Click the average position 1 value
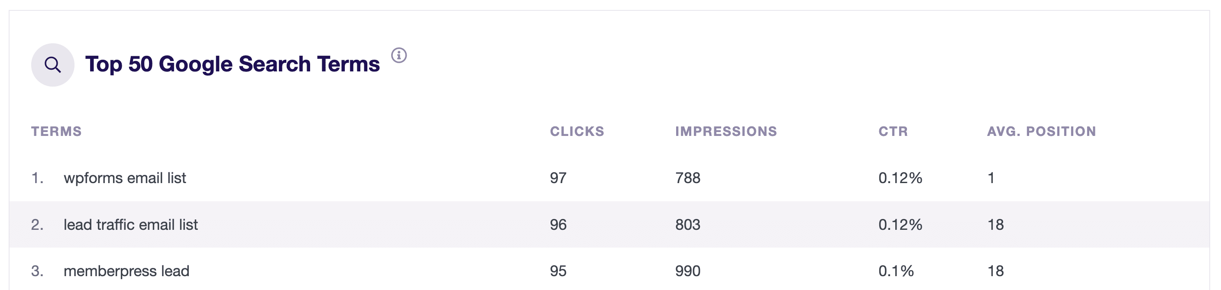This screenshot has width=1221, height=290. point(991,178)
